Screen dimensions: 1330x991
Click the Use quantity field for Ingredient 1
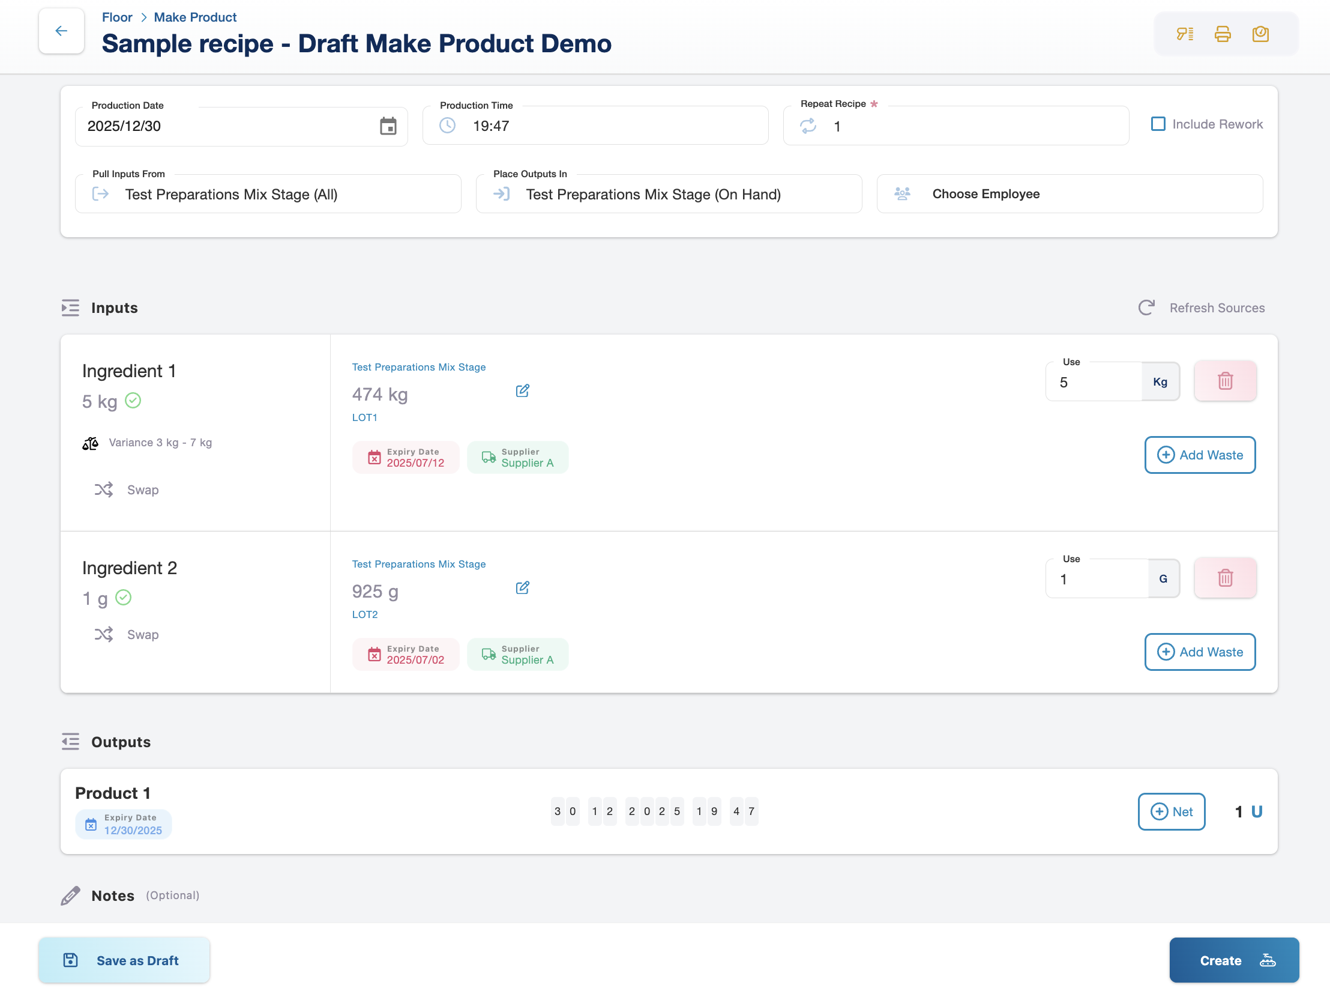(x=1094, y=383)
